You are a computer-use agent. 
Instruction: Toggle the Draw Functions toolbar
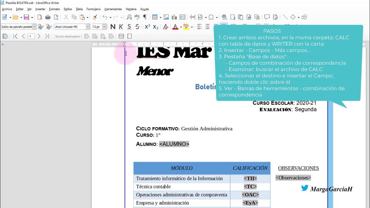[304, 17]
